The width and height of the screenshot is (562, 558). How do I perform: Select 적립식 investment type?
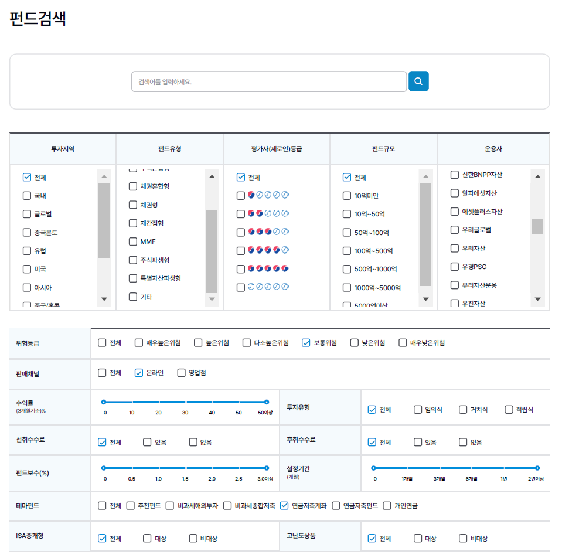(509, 410)
